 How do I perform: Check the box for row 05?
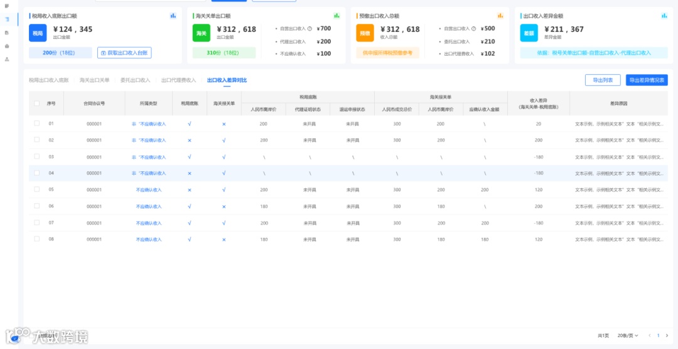(37, 189)
